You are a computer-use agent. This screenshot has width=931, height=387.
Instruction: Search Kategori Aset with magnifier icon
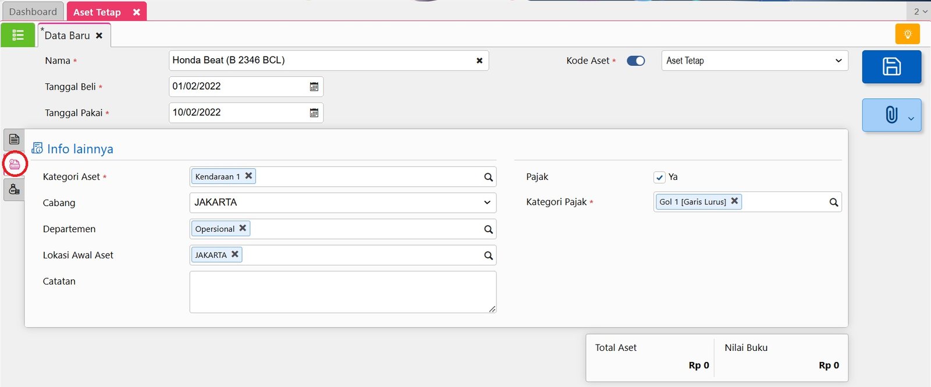coord(488,177)
